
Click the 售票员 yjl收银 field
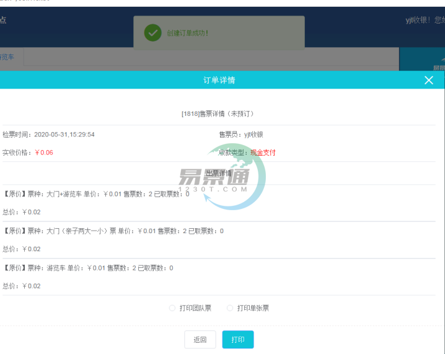click(x=240, y=134)
